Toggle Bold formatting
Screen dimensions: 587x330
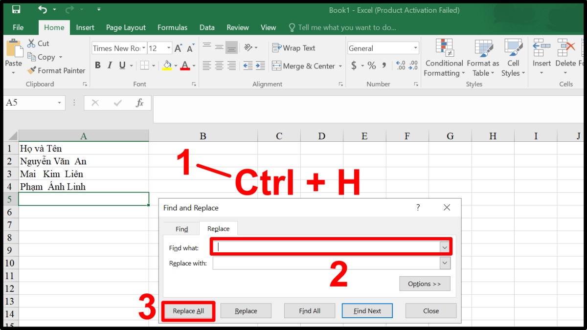point(97,66)
